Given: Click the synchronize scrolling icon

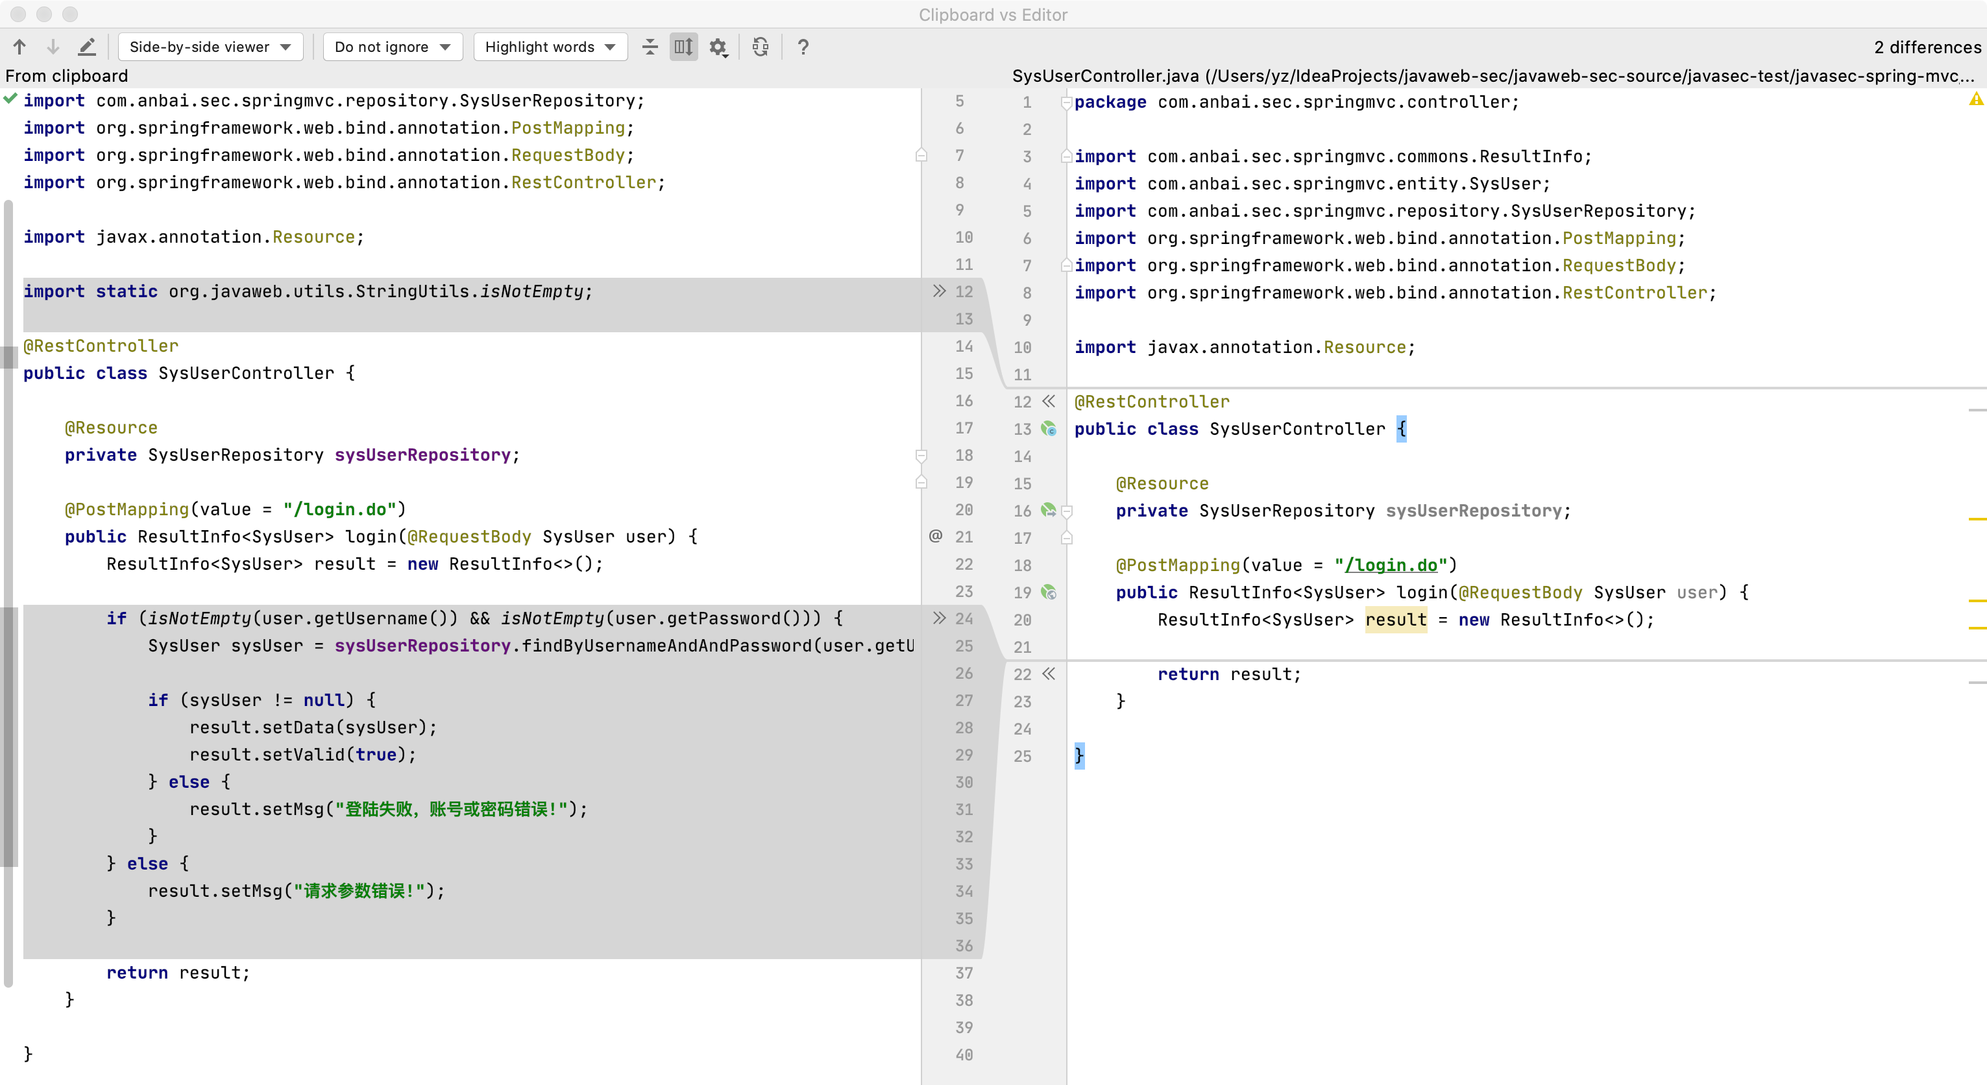Looking at the screenshot, I should (683, 48).
